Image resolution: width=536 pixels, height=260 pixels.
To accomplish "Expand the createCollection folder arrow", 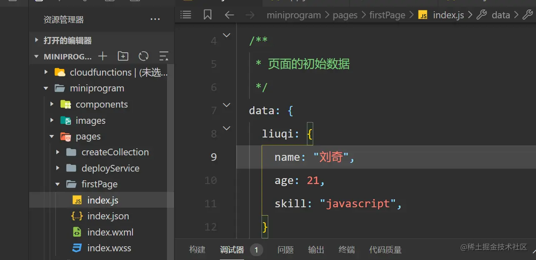I will [58, 152].
